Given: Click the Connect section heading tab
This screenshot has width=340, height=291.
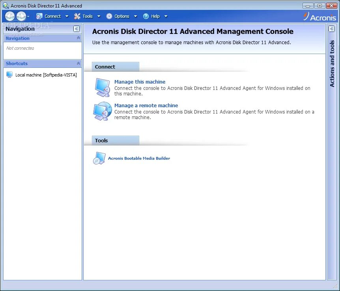Looking at the screenshot, I should coord(116,67).
